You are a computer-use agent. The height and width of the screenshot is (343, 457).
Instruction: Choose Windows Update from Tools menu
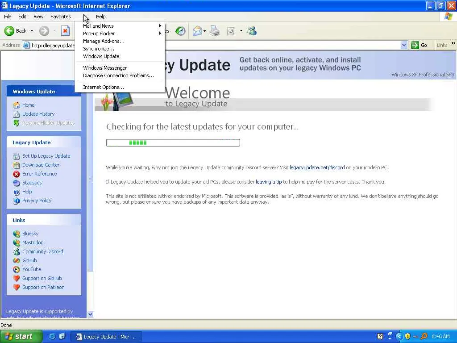[120, 56]
